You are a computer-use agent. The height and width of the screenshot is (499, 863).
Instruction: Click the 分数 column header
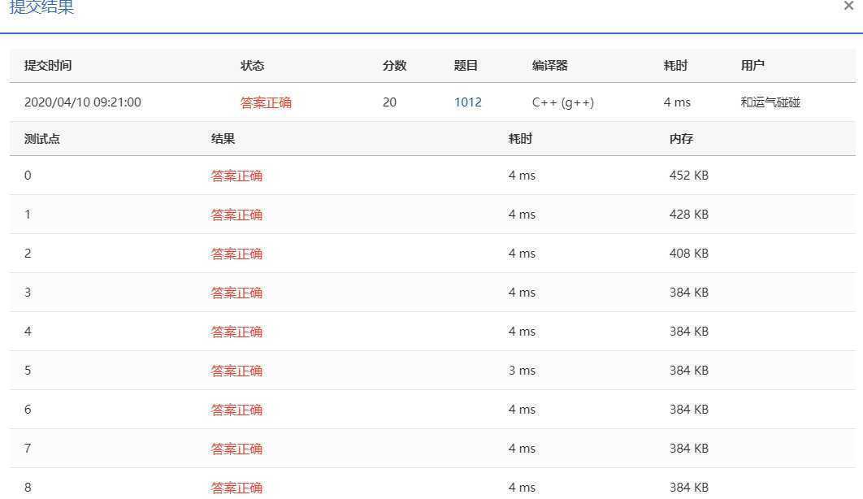(x=395, y=66)
